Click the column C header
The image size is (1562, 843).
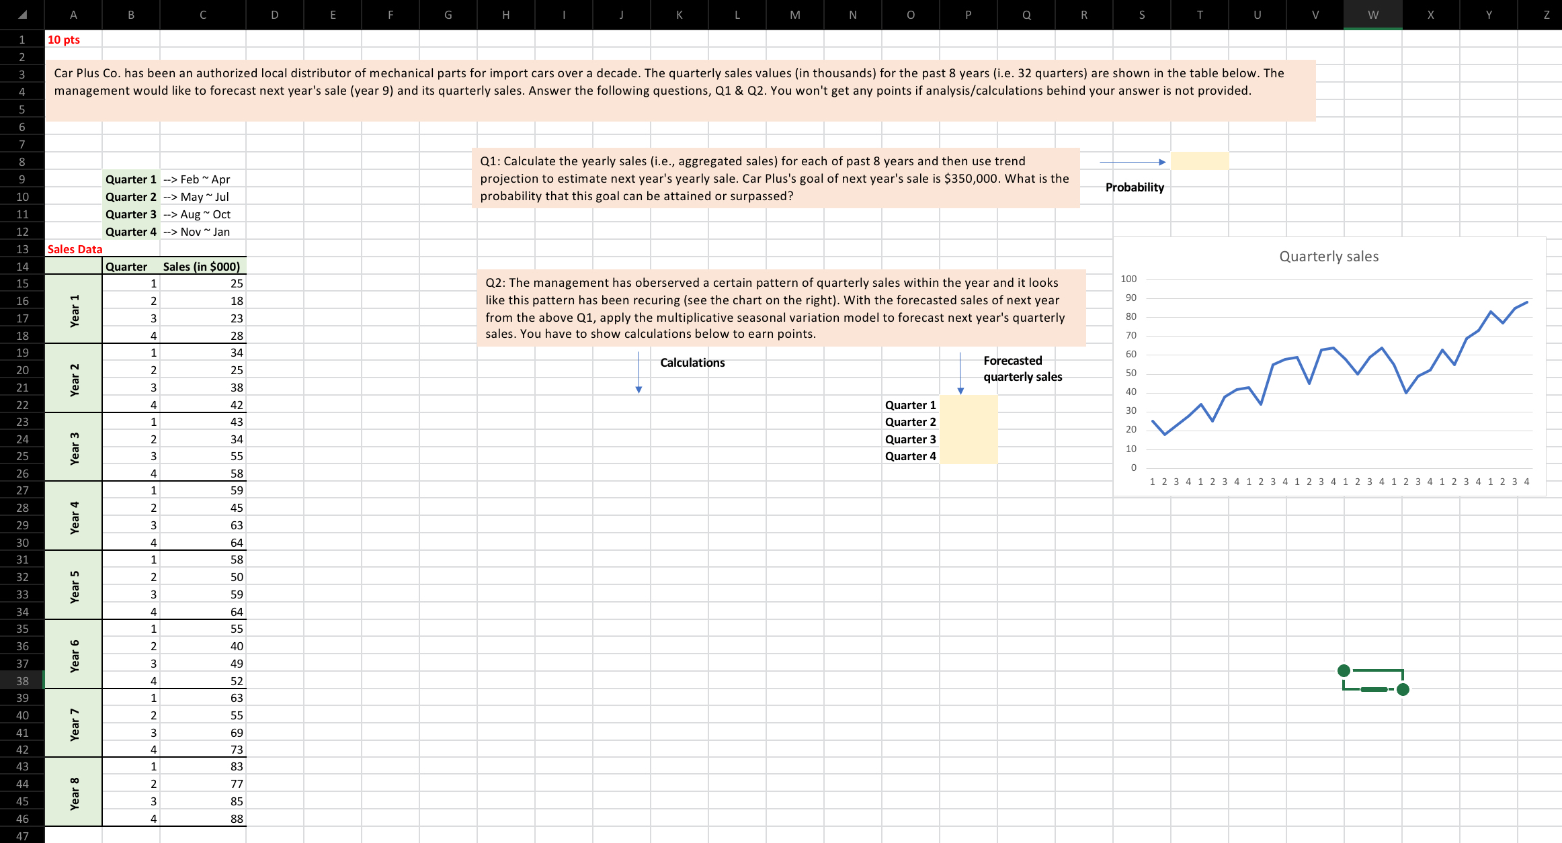click(202, 15)
